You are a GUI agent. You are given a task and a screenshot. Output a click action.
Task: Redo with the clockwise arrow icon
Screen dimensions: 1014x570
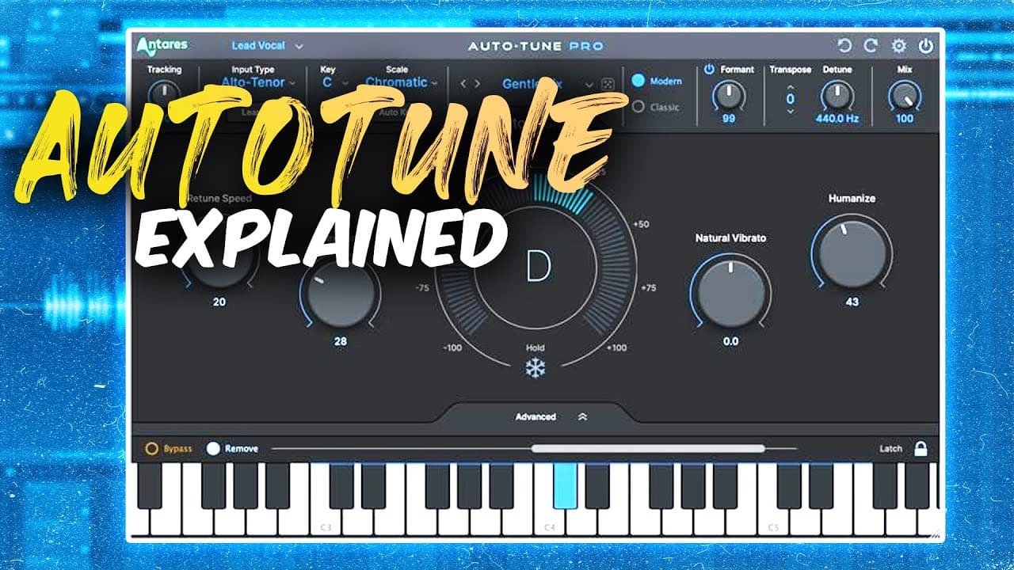(871, 46)
